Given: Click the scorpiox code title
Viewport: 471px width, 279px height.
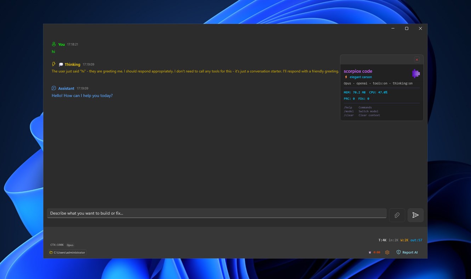Looking at the screenshot, I should click(358, 71).
